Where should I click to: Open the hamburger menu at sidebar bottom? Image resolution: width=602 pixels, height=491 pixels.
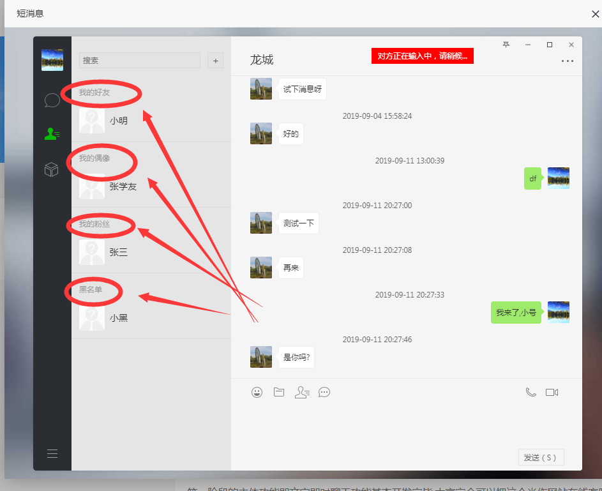52,453
